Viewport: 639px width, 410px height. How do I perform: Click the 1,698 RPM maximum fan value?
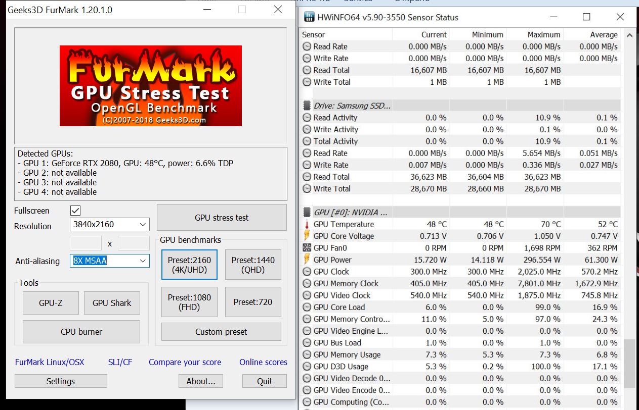click(541, 248)
